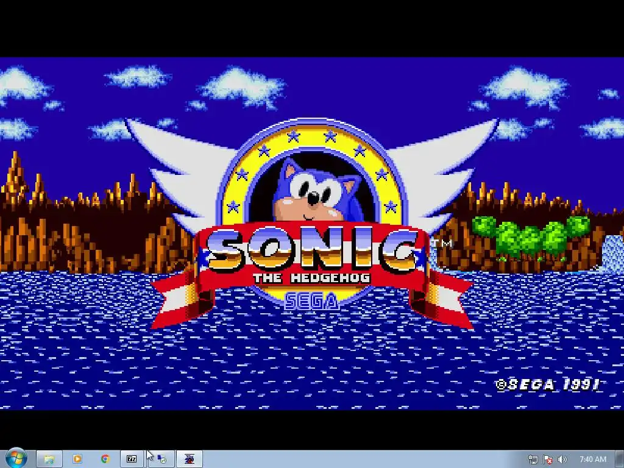Open Action Center flag tray icon
This screenshot has width=624, height=468.
tap(548, 459)
